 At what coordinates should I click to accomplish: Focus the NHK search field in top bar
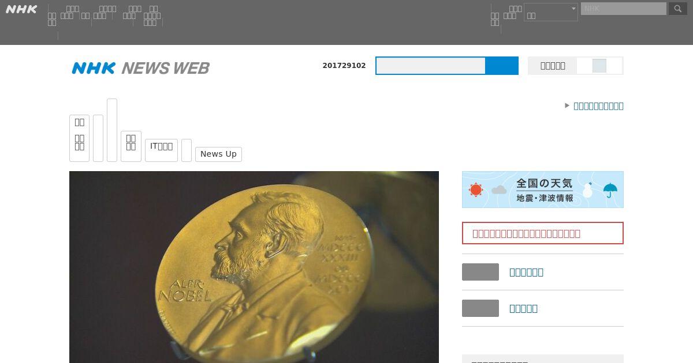(x=624, y=9)
